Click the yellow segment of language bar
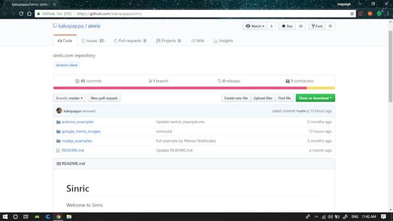The height and width of the screenshot is (221, 393). click(321, 88)
